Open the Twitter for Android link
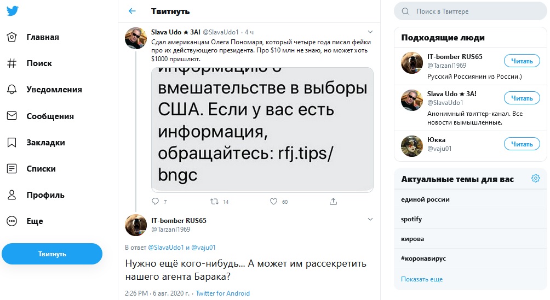Screen dimensions: 550x300 222,293
